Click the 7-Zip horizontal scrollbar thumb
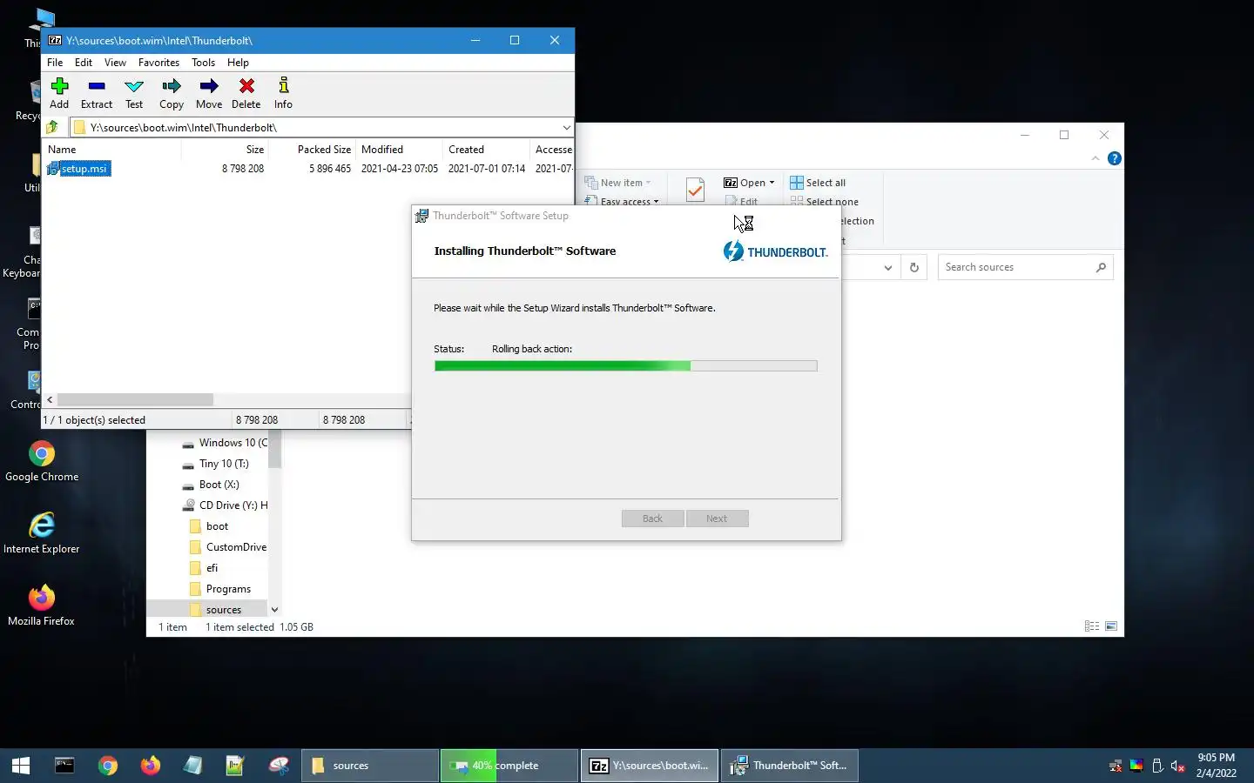 tap(135, 399)
